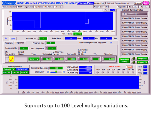Click the Current 10.000 field

(71, 59)
